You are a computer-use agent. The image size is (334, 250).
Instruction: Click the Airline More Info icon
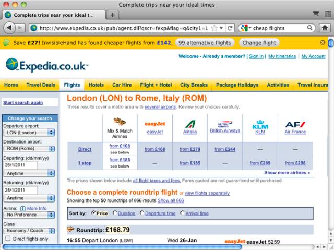pos(23,208)
